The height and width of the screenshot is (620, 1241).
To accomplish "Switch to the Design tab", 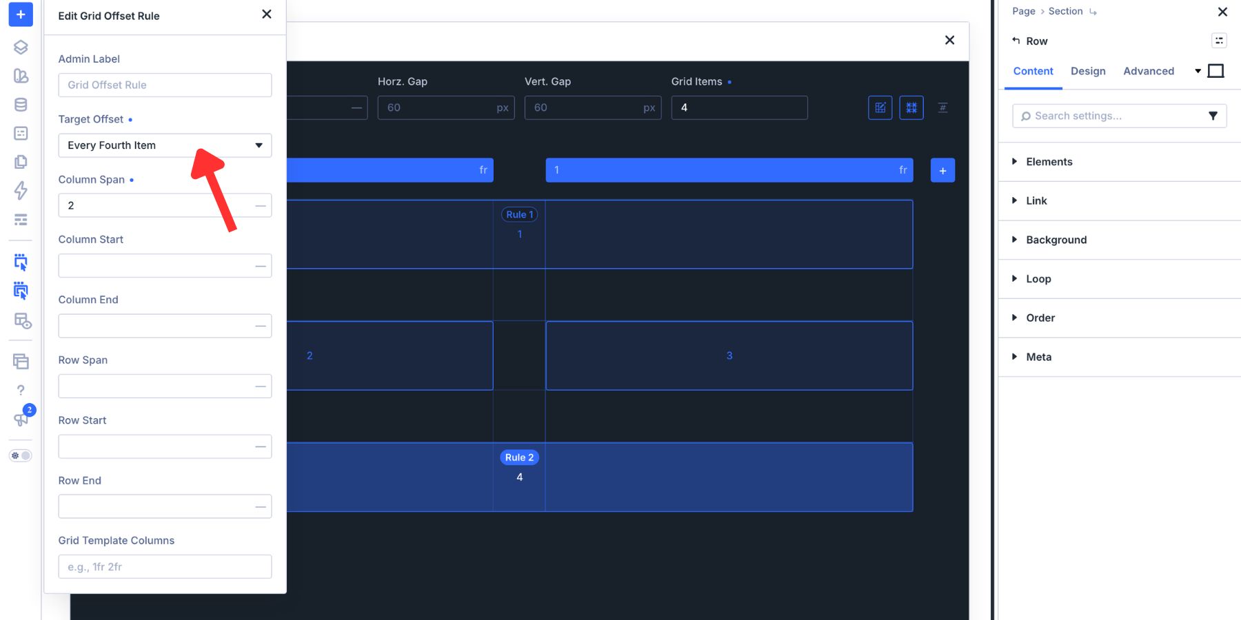I will (x=1088, y=71).
